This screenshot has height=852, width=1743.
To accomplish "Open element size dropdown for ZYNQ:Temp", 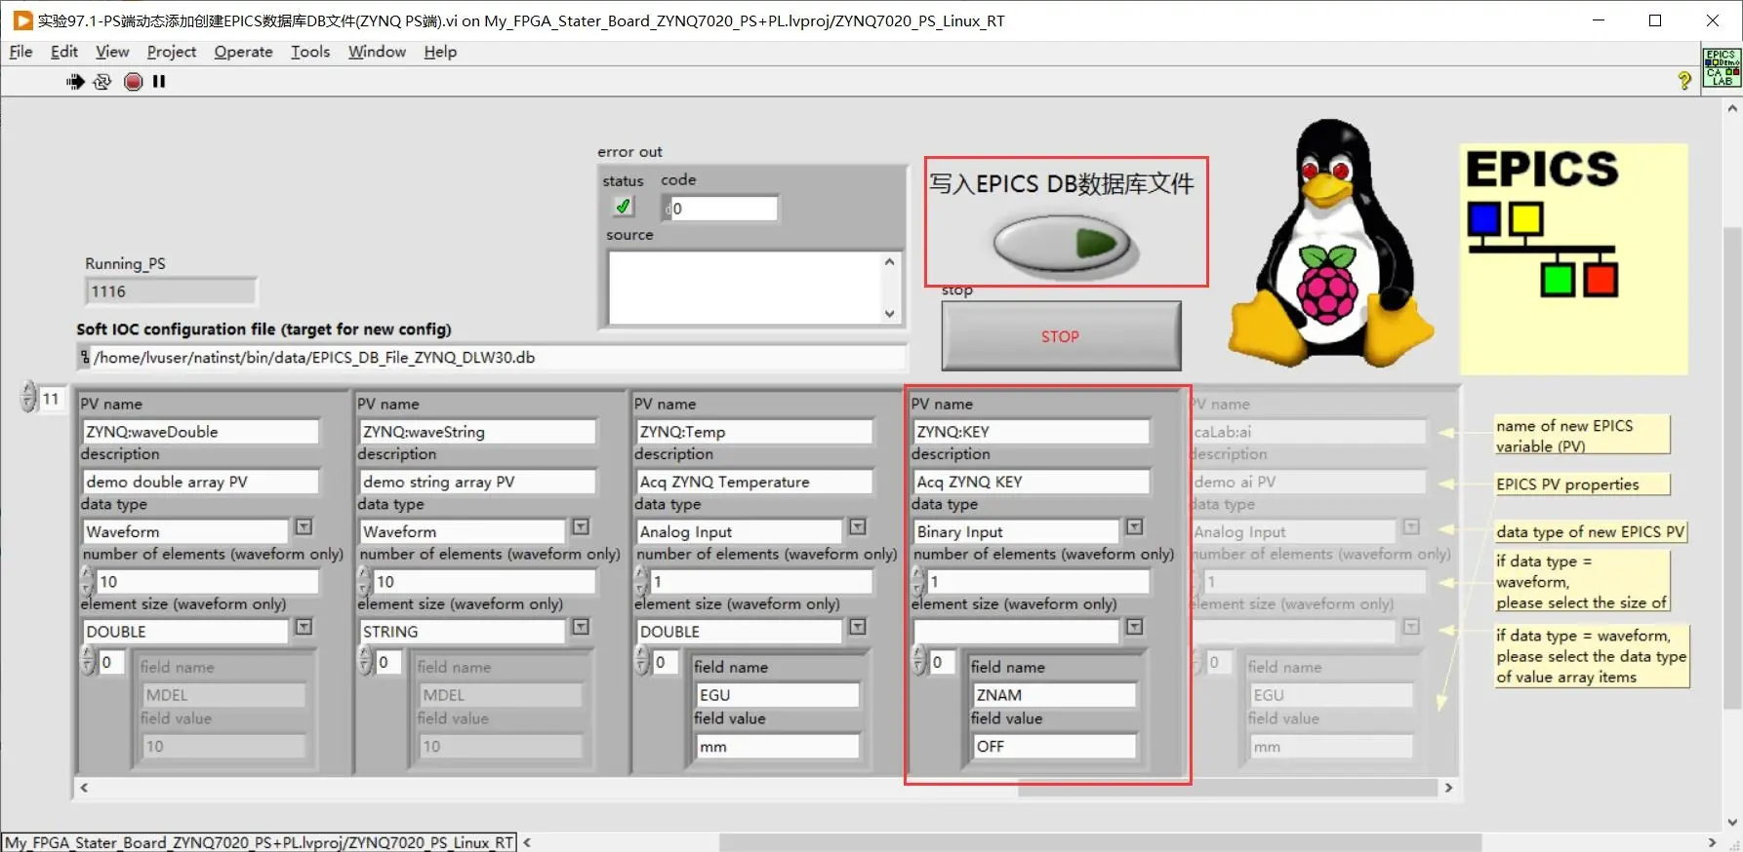I will pyautogui.click(x=858, y=627).
